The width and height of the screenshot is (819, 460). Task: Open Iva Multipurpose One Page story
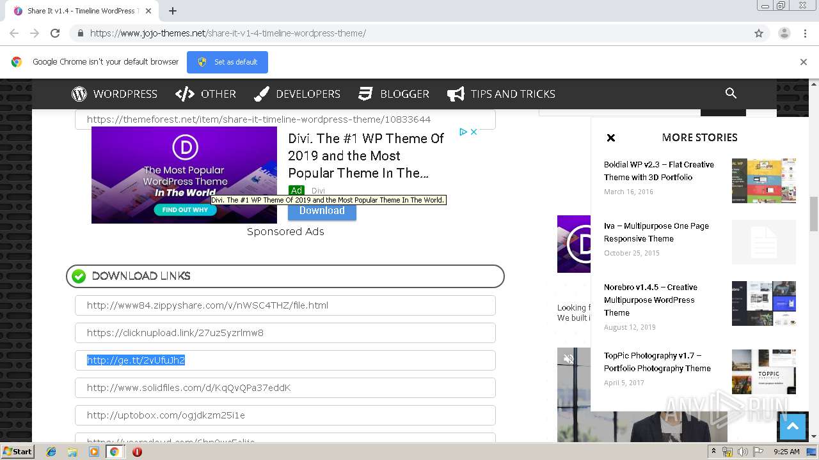[x=656, y=232]
